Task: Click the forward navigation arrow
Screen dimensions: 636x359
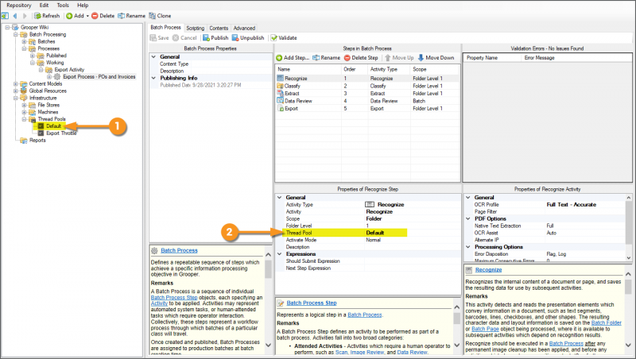Action: click(x=25, y=16)
